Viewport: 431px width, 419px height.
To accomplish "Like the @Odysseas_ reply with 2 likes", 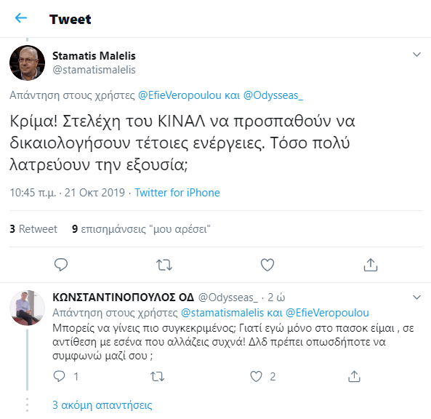I will pyautogui.click(x=256, y=376).
